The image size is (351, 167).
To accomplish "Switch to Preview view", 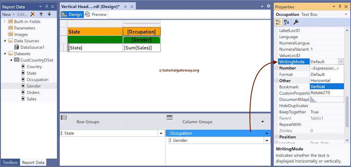I will tap(96, 14).
